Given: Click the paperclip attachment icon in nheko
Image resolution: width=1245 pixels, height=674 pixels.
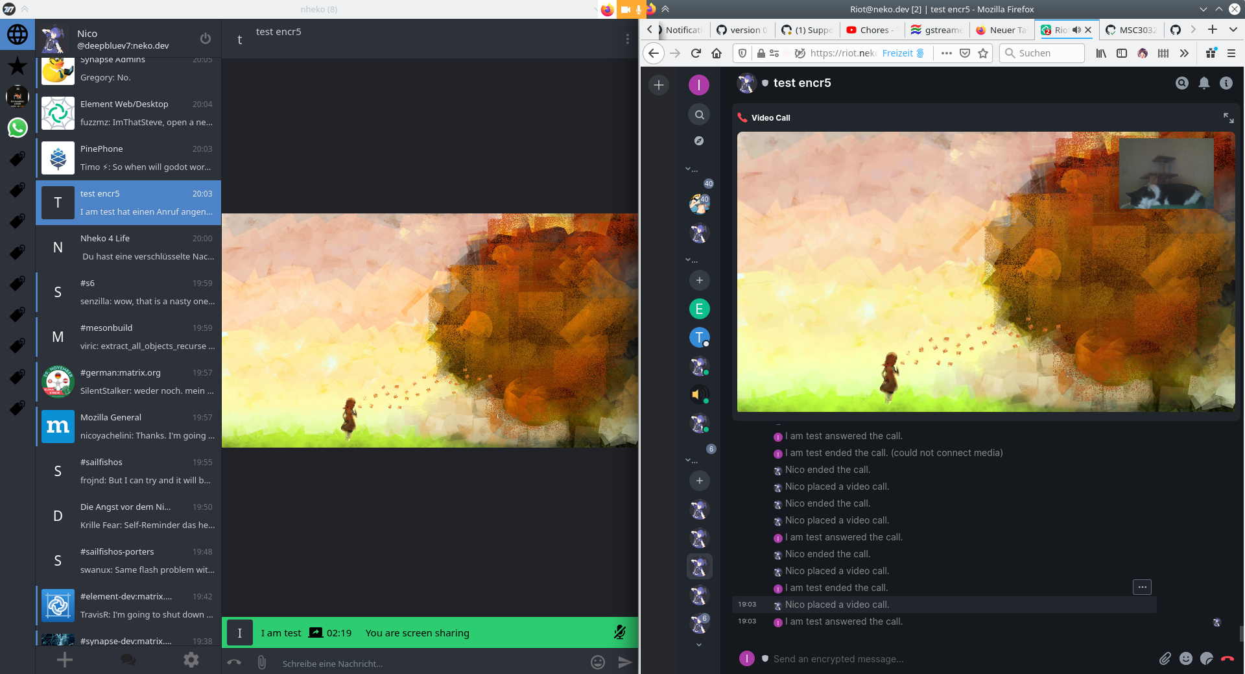Looking at the screenshot, I should [261, 662].
